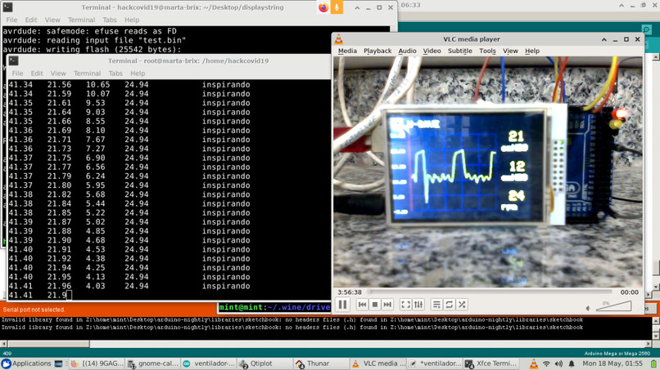Open VLC Media menu

[x=347, y=51]
